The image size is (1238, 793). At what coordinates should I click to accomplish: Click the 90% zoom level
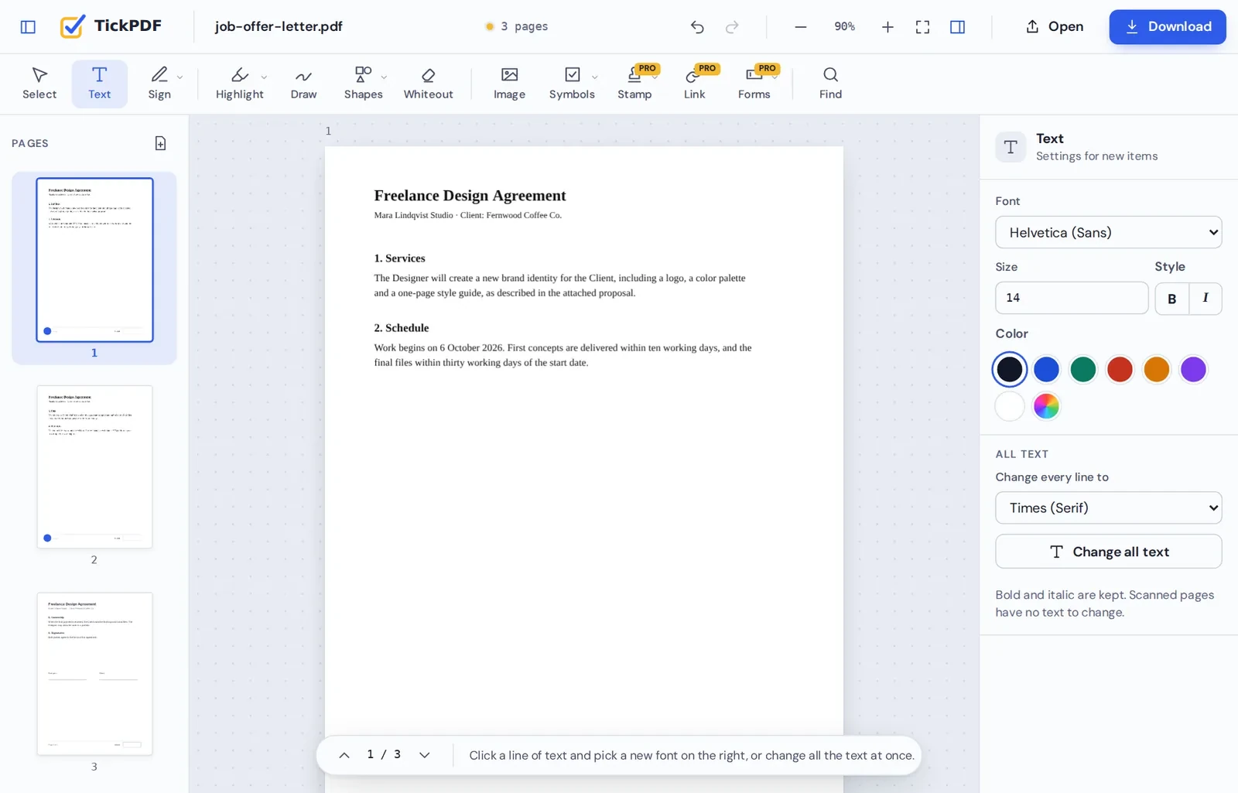[x=844, y=27]
